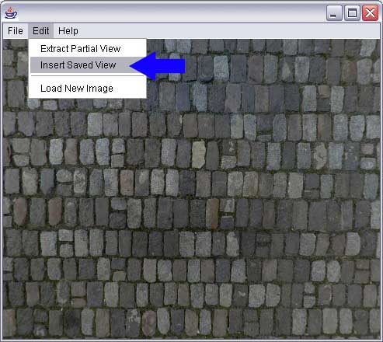This screenshot has width=383, height=342.
Task: Maximize the application window
Action: click(352, 13)
